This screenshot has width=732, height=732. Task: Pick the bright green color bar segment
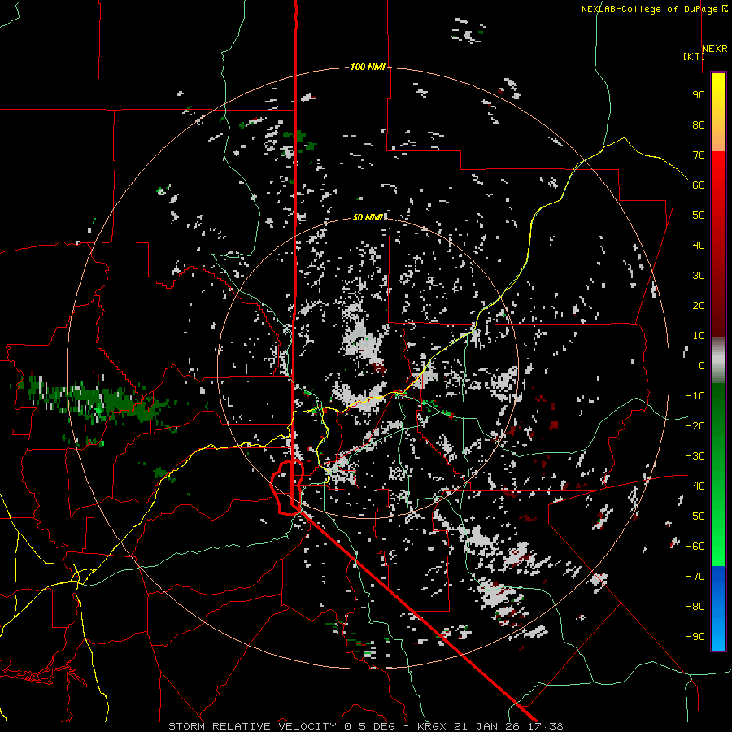pyautogui.click(x=718, y=537)
